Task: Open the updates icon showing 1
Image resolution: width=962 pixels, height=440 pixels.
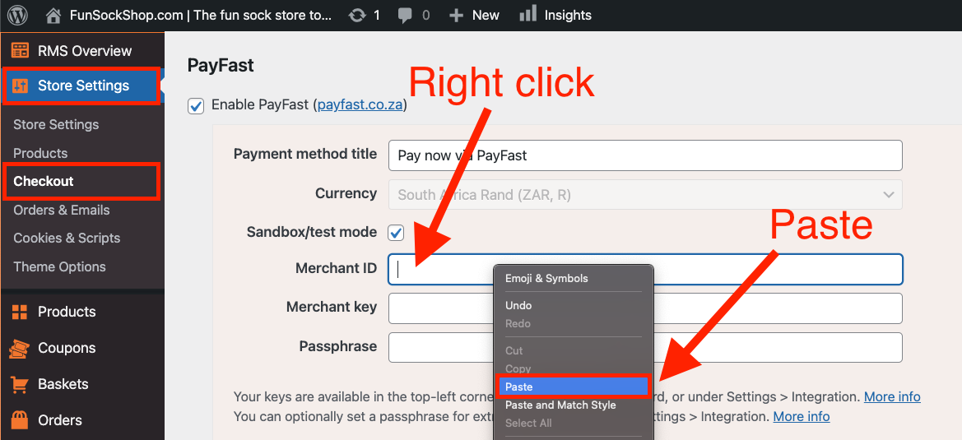Action: 356,16
